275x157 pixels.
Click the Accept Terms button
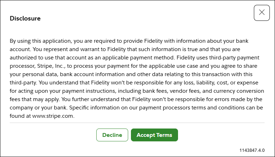[154, 135]
